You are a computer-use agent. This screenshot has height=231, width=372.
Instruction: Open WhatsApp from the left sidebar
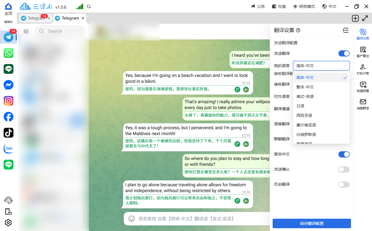8,53
